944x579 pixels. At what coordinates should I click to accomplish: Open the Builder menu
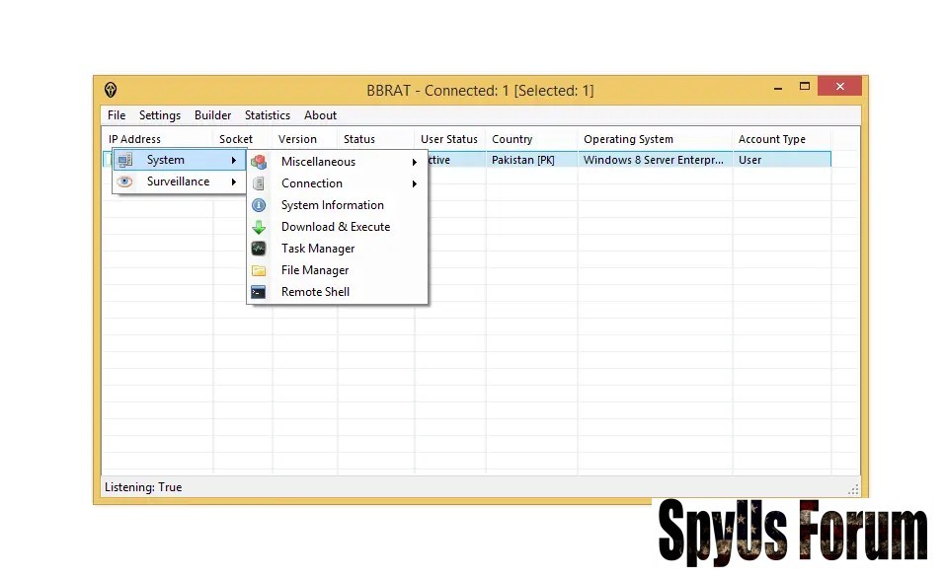click(x=212, y=115)
